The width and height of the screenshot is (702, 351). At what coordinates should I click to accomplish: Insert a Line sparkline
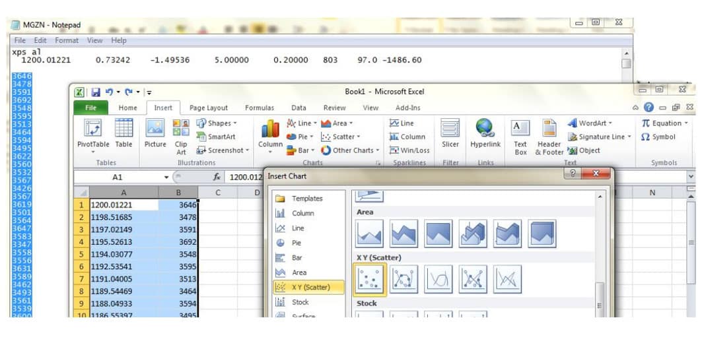[x=402, y=123]
